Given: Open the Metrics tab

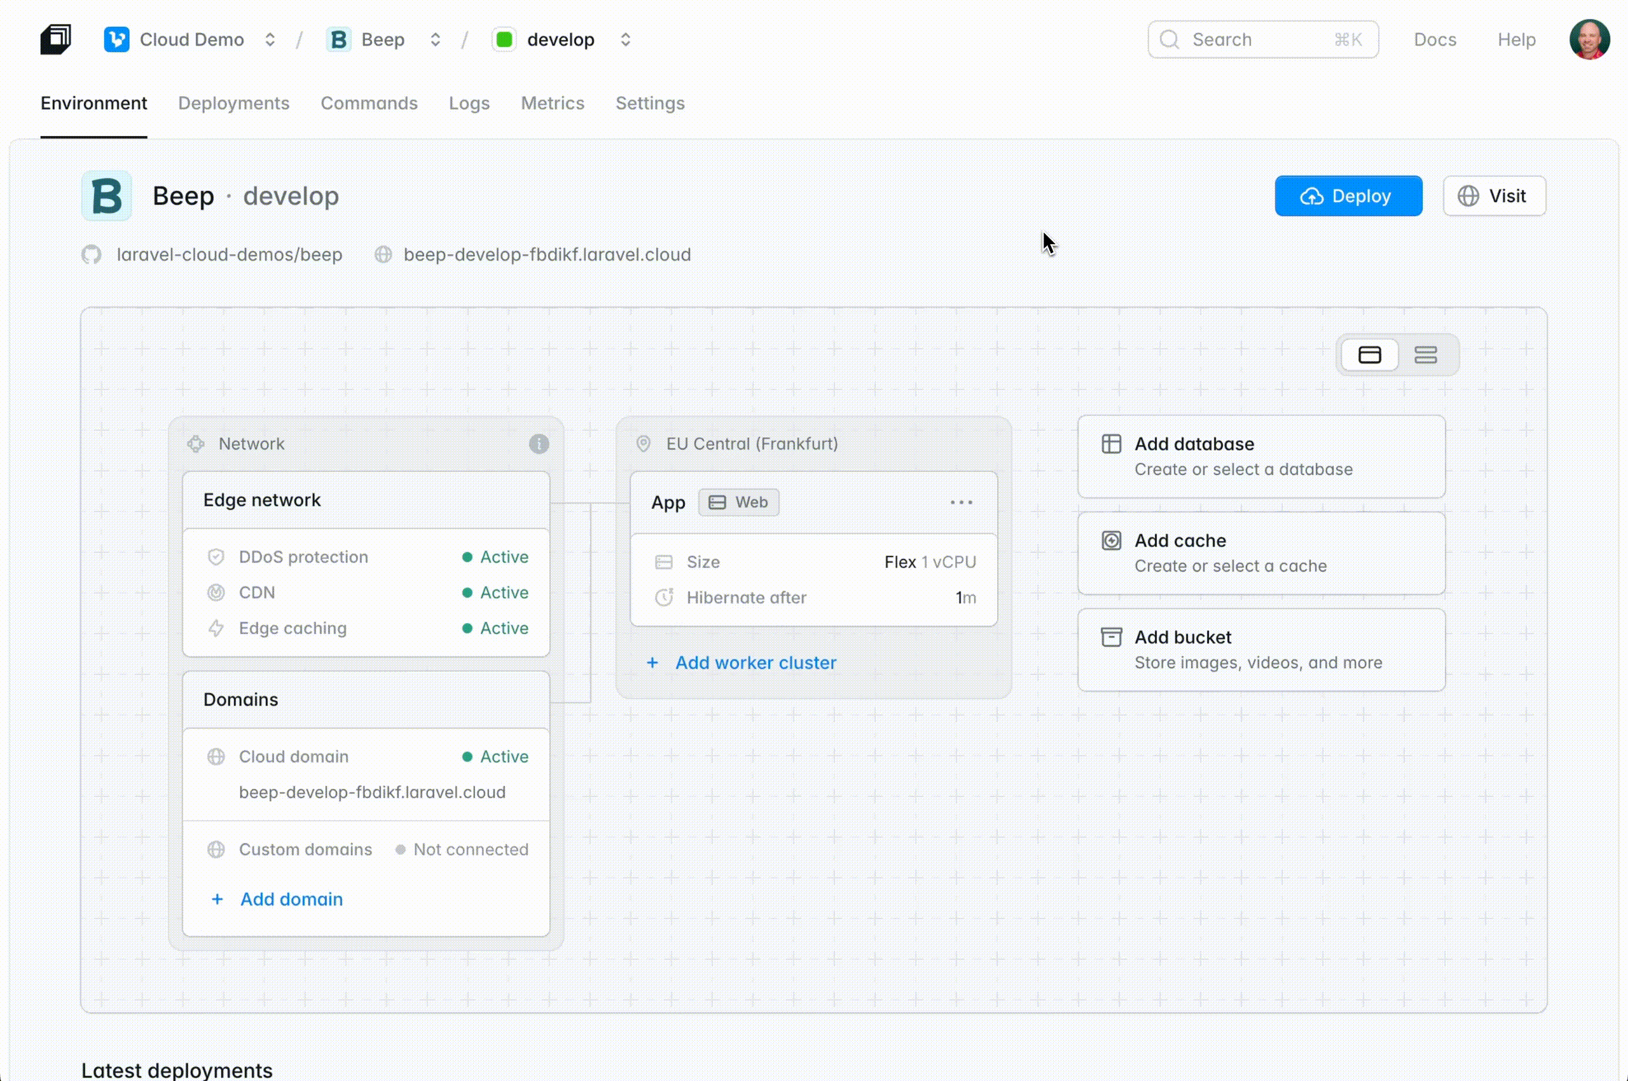Looking at the screenshot, I should tap(553, 104).
